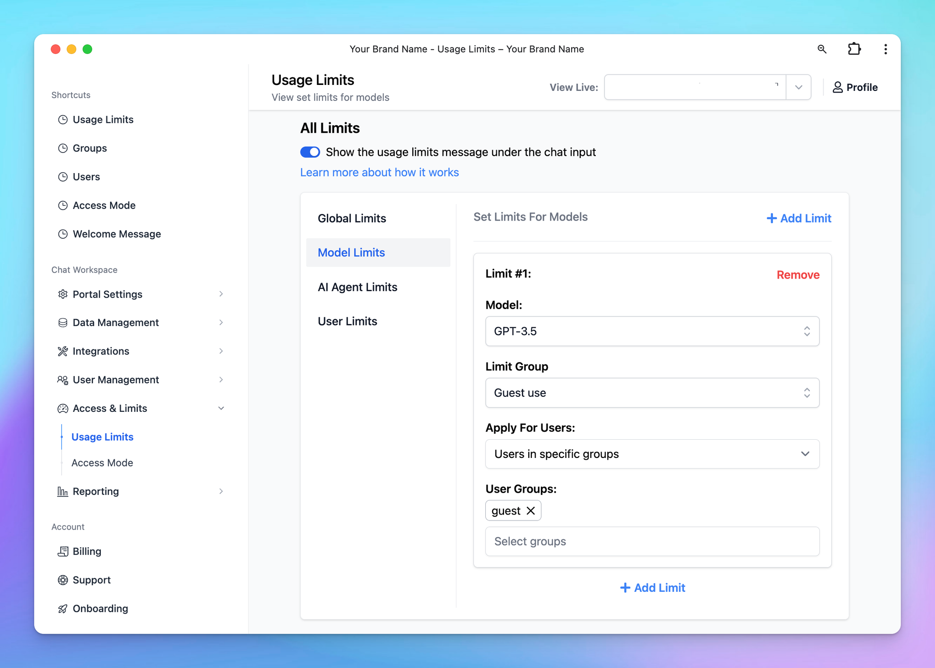Image resolution: width=935 pixels, height=668 pixels.
Task: Open Usage Limits shortcut label
Action: (103, 120)
